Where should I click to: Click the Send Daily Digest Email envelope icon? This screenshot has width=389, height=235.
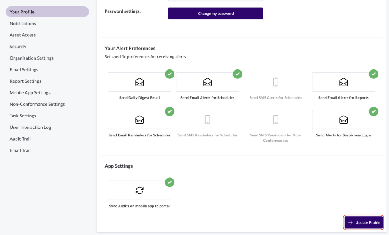[x=139, y=82]
